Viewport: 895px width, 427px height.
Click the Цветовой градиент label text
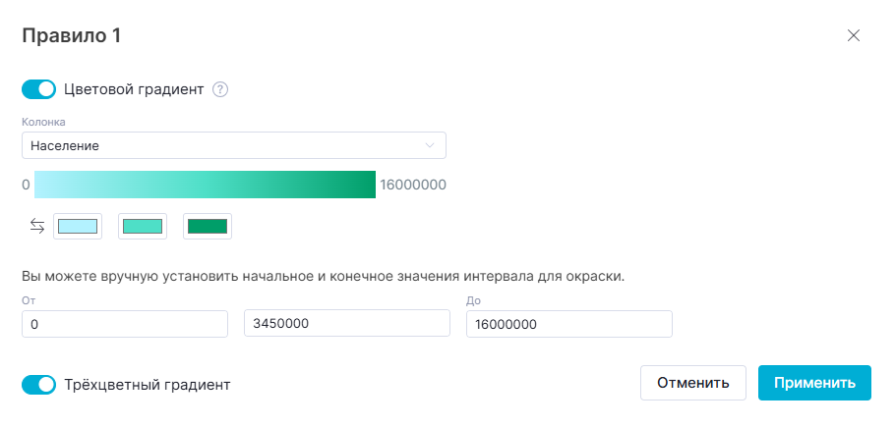pyautogui.click(x=134, y=89)
